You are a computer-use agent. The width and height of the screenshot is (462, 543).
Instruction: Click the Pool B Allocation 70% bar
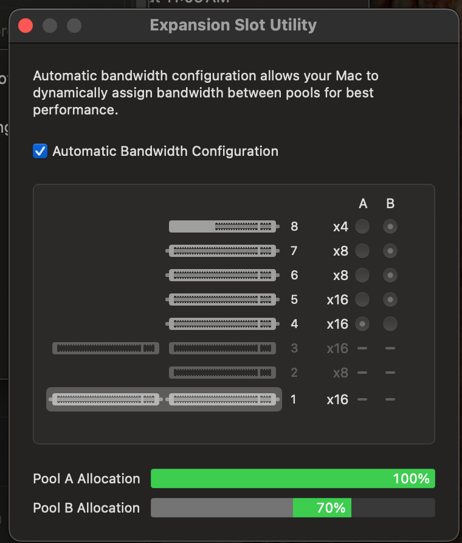click(293, 508)
